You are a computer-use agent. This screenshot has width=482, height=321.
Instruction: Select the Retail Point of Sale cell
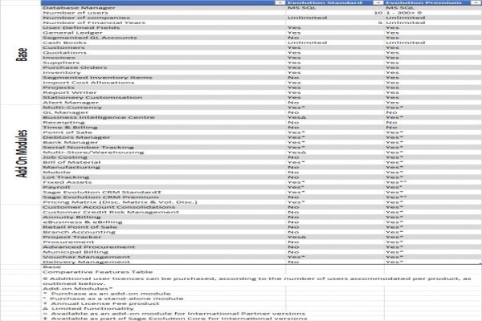point(163,227)
